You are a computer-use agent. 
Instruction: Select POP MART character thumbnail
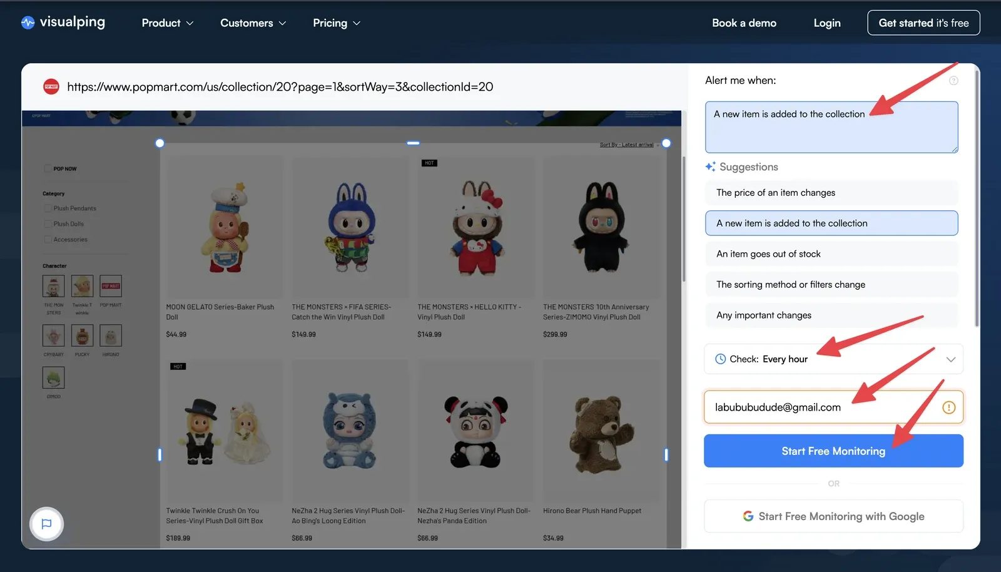(111, 287)
